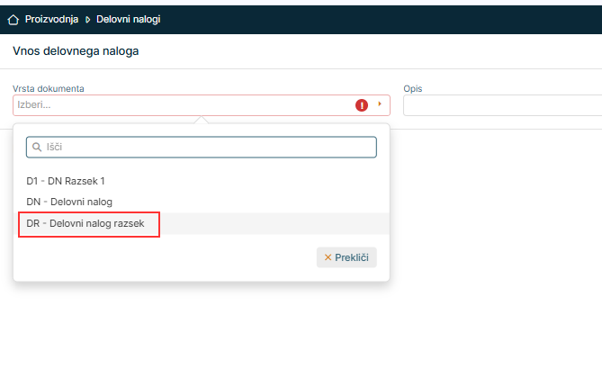Click the magnifier icon in search box

pyautogui.click(x=37, y=147)
